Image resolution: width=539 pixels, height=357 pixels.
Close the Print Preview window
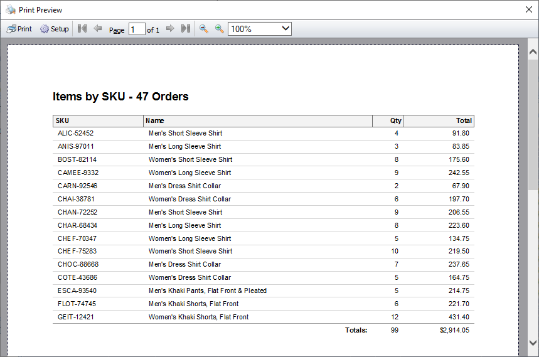(529, 9)
